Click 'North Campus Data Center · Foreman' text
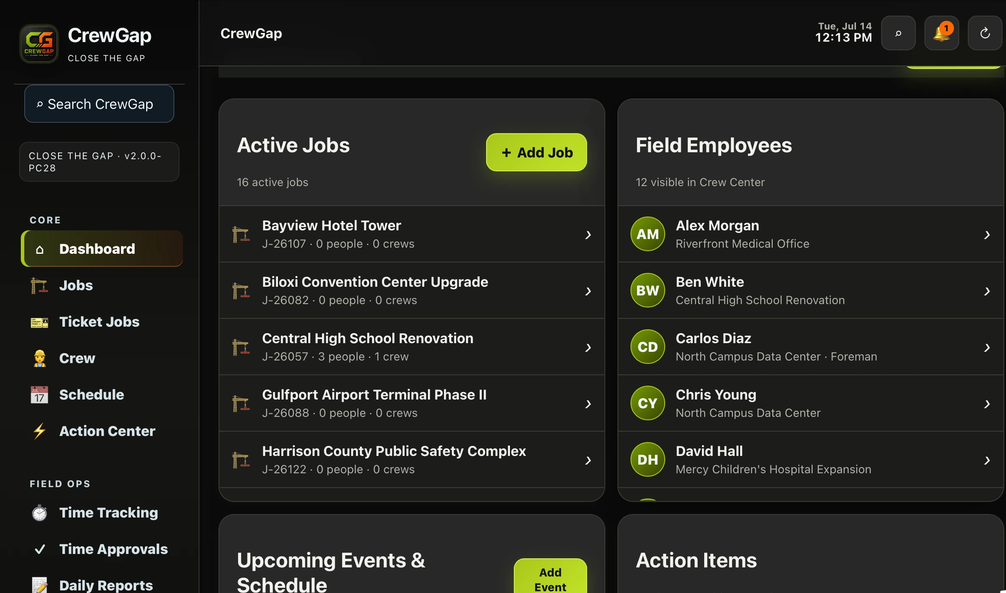This screenshot has width=1006, height=593. [x=776, y=357]
